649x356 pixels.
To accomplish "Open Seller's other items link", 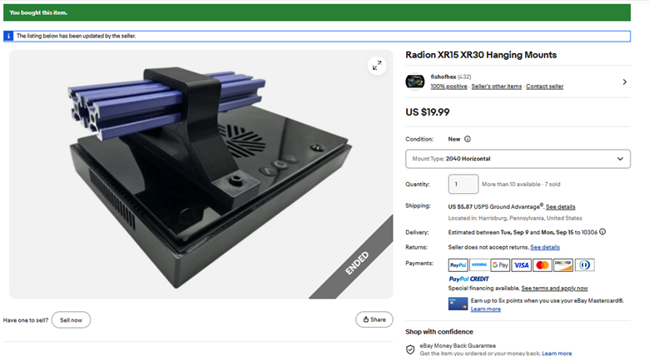I will pyautogui.click(x=496, y=87).
